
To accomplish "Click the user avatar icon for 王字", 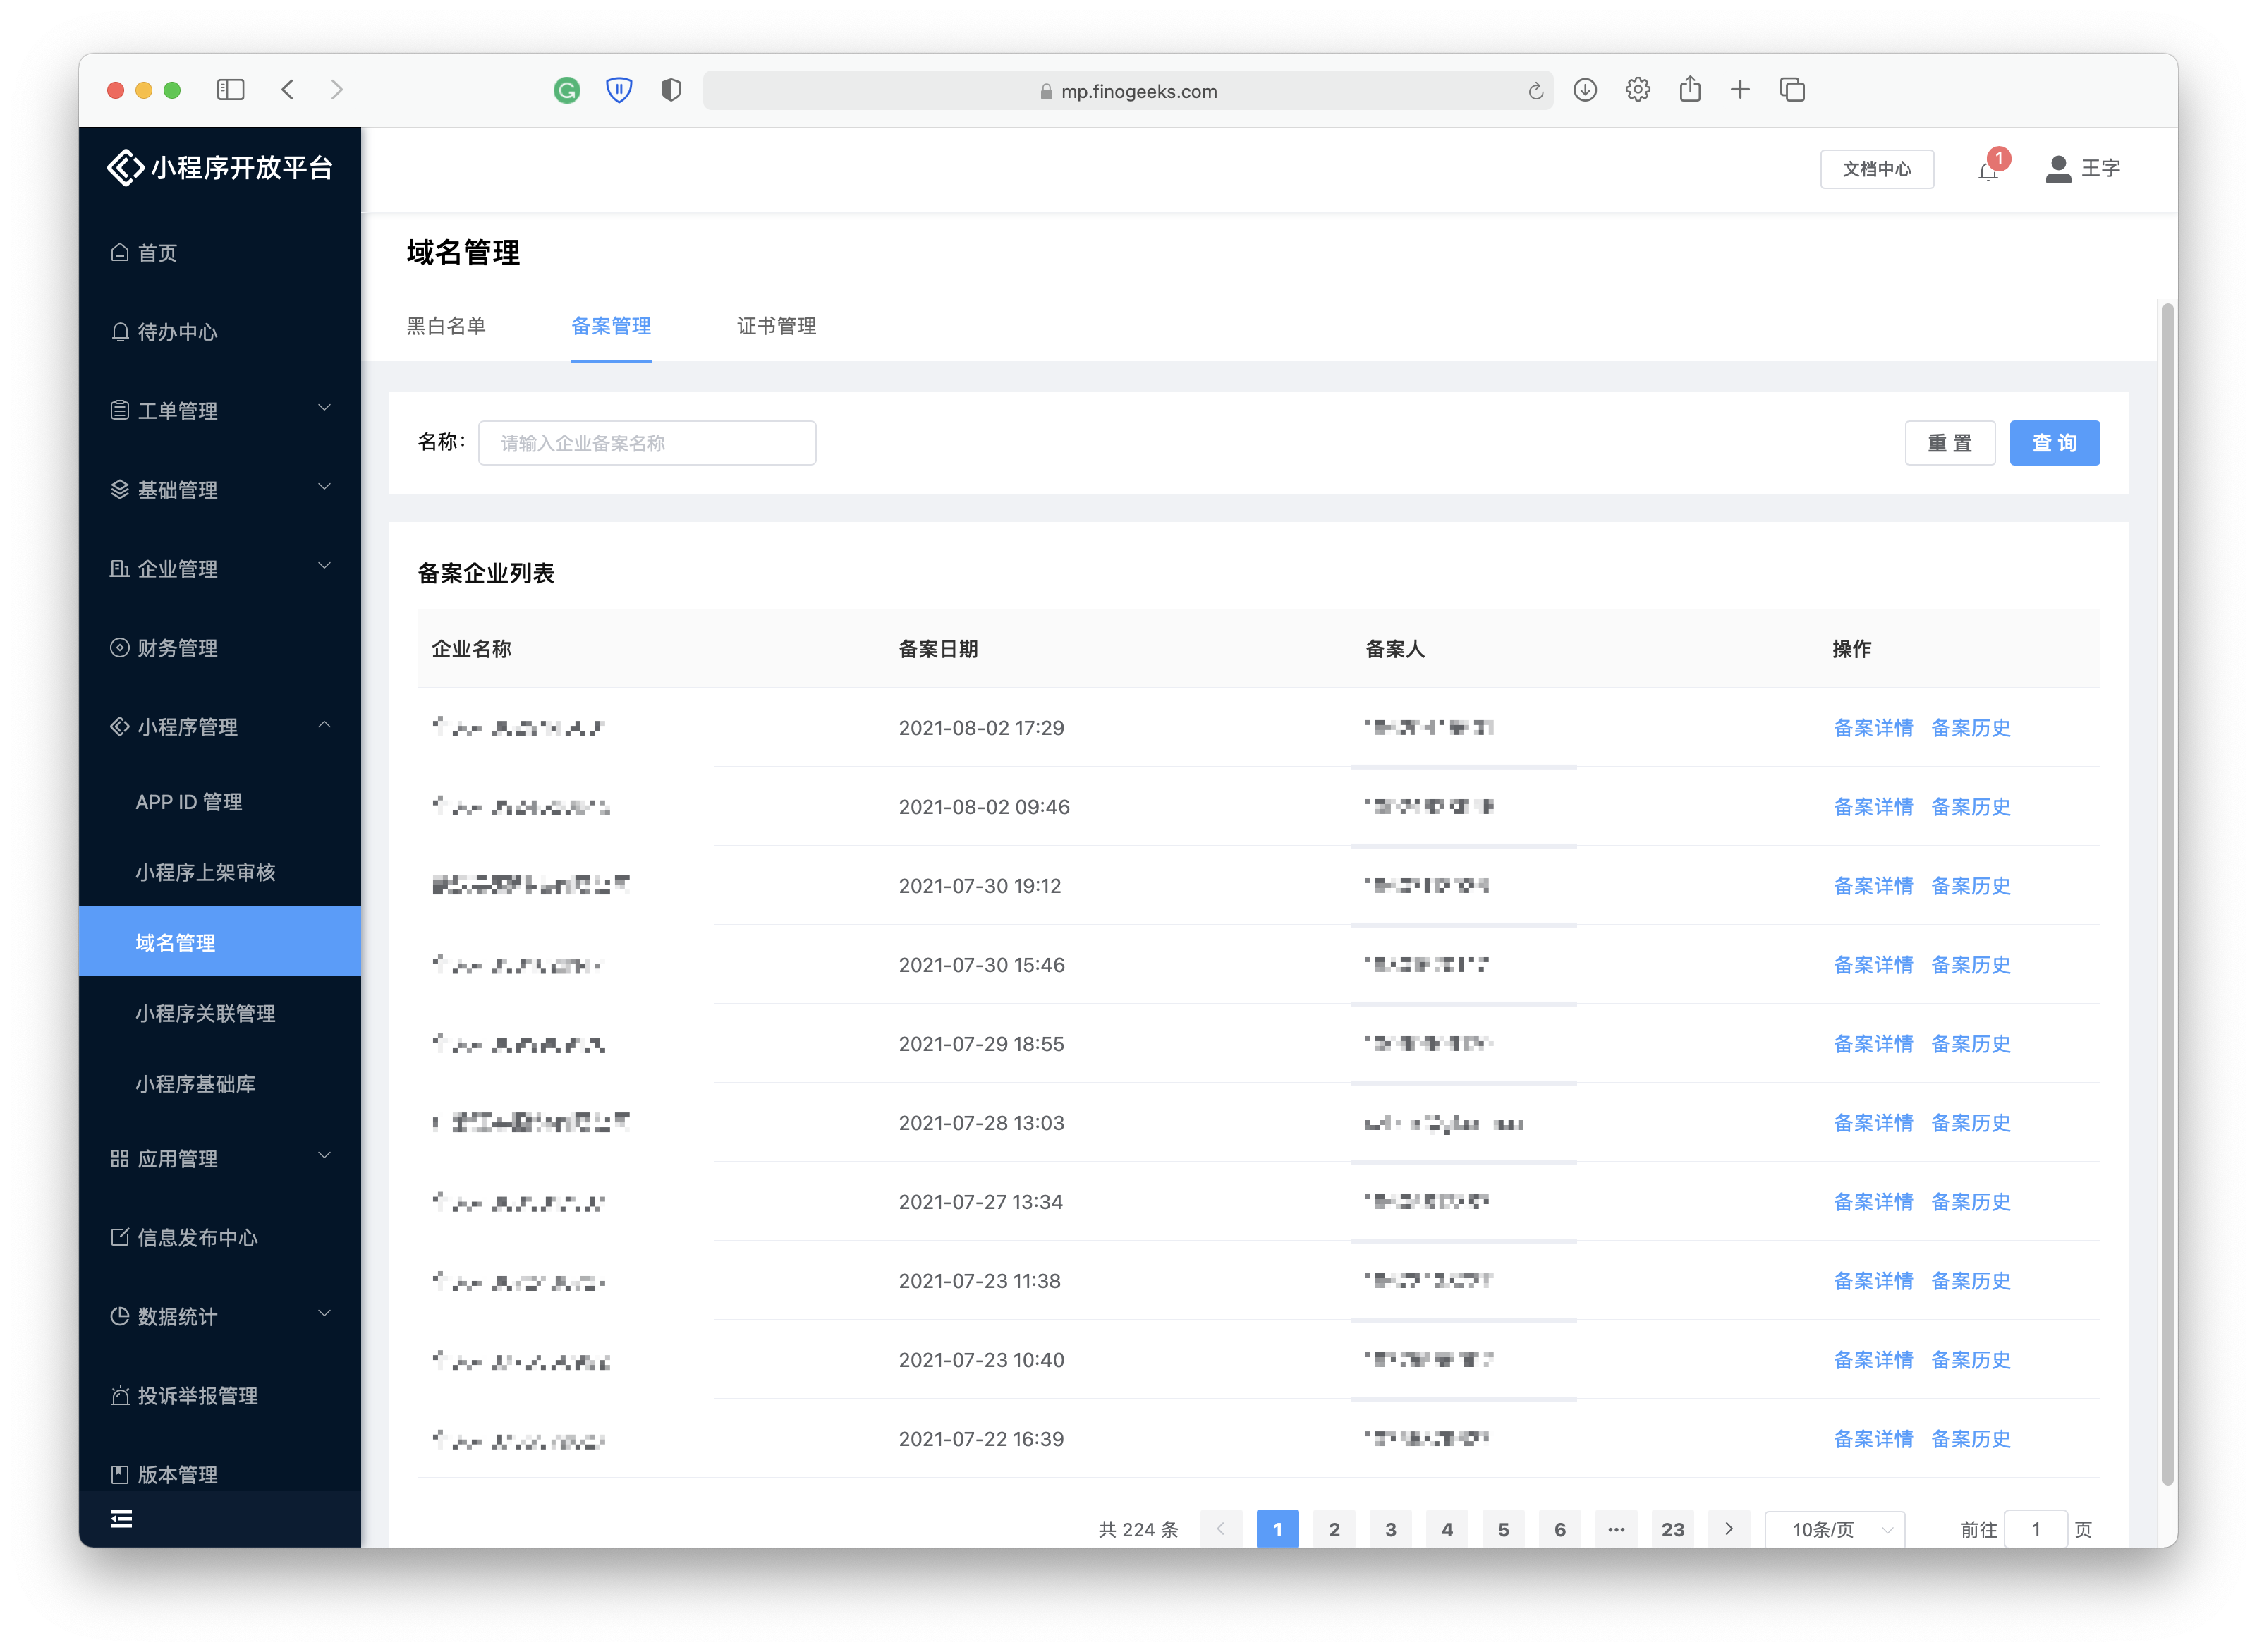I will point(2058,169).
